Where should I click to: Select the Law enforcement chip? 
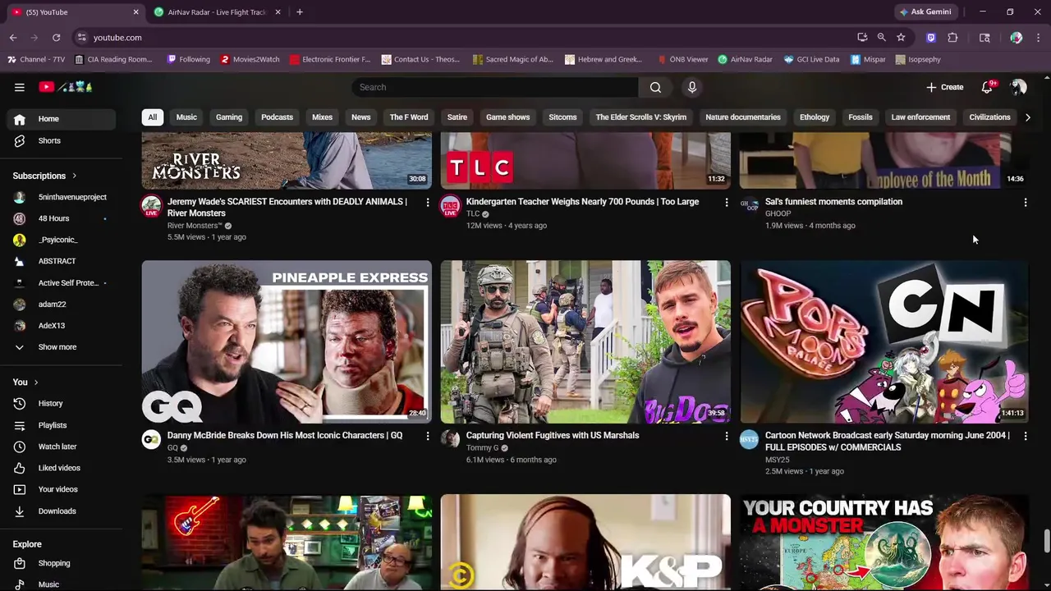[920, 117]
